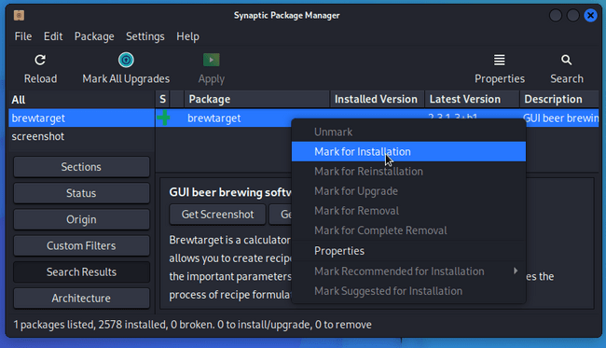
Task: Sort by the Installed Version column header
Action: pyautogui.click(x=377, y=100)
